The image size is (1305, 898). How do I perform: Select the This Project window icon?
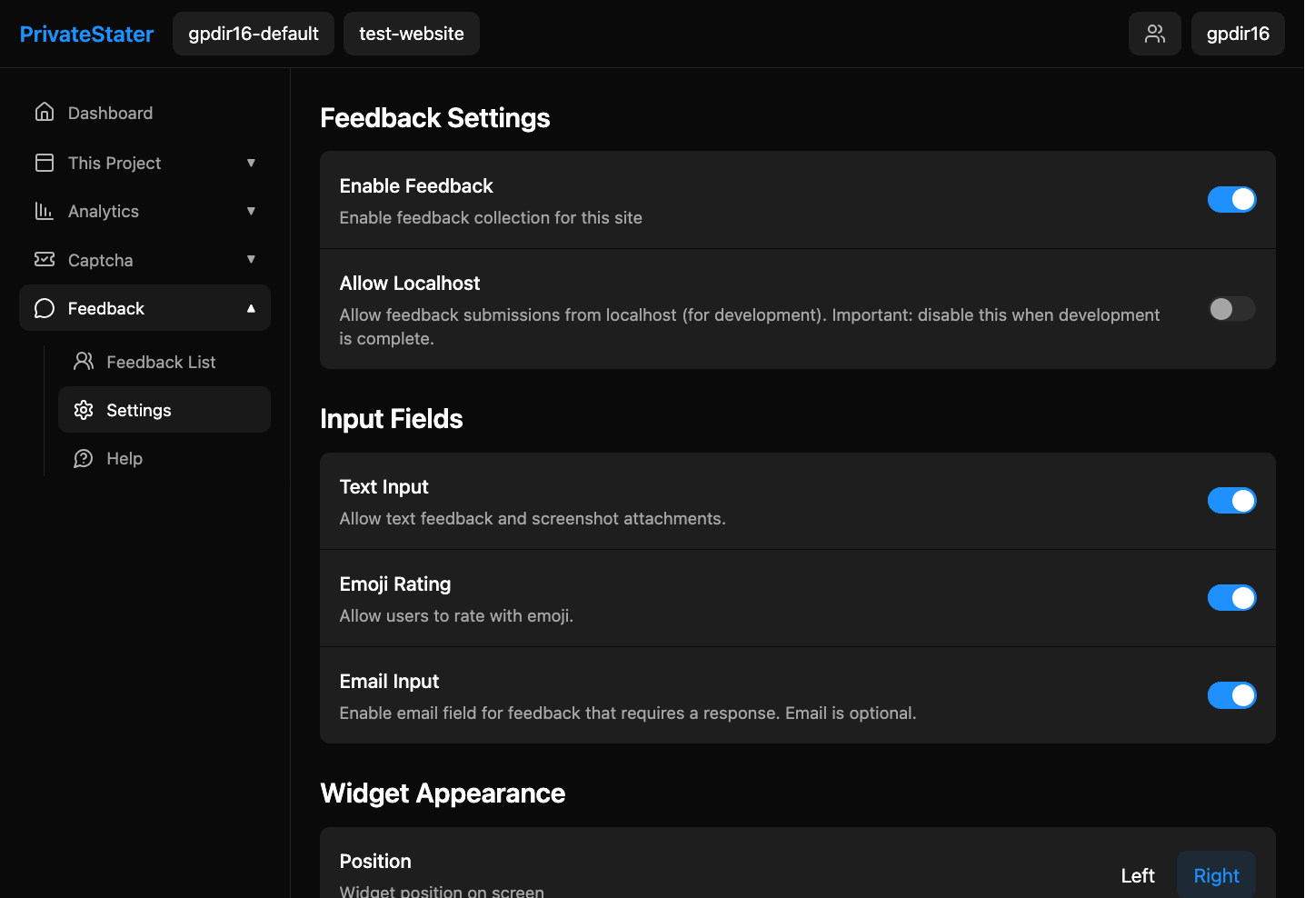coord(45,162)
